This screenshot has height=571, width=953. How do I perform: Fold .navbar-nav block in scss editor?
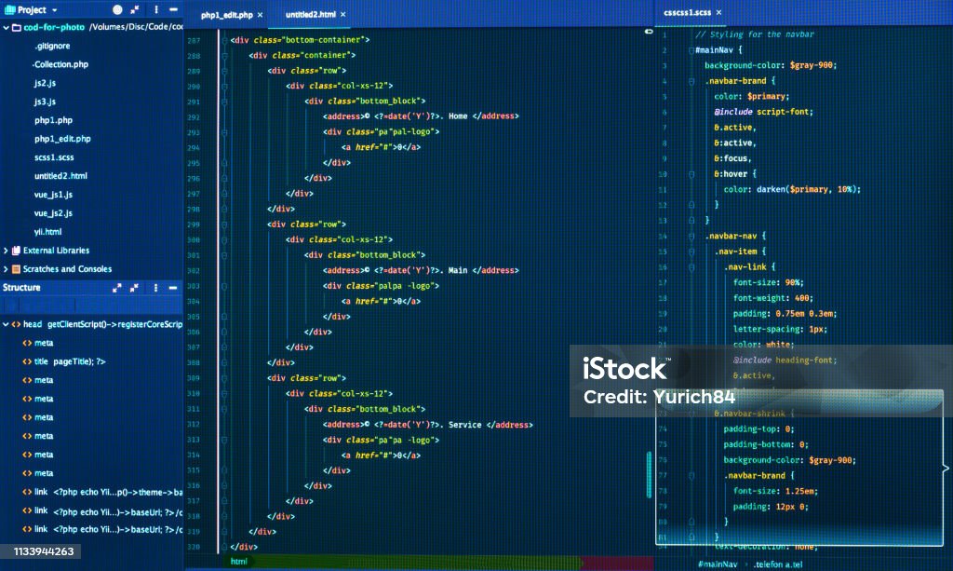pyautogui.click(x=691, y=236)
